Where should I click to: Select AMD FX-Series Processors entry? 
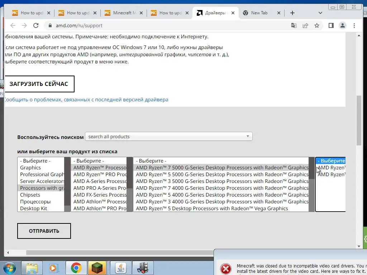[x=99, y=195]
